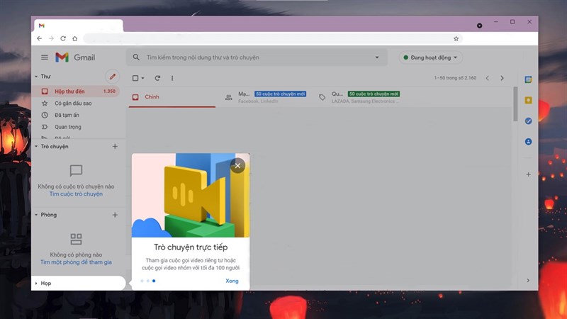
Task: Click the search mail input field
Action: 257,57
